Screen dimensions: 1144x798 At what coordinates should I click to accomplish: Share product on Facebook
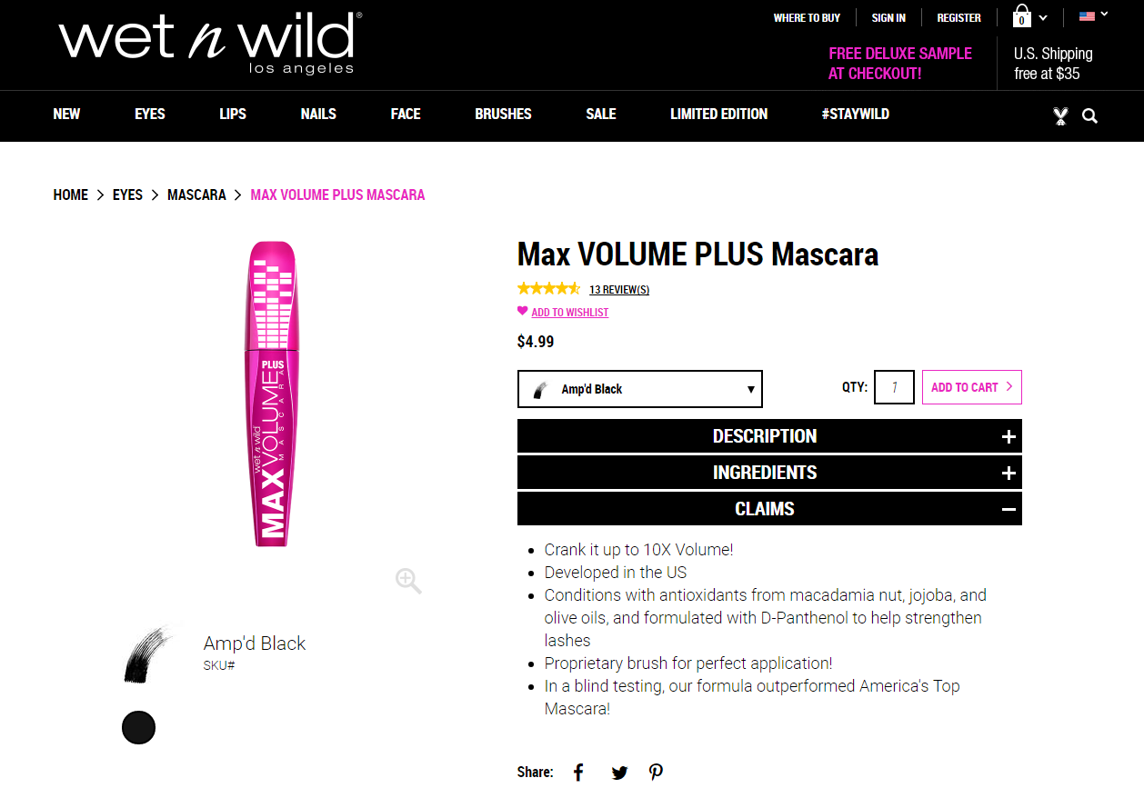pyautogui.click(x=578, y=773)
